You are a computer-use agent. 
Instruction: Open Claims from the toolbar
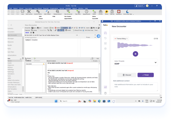94,12
